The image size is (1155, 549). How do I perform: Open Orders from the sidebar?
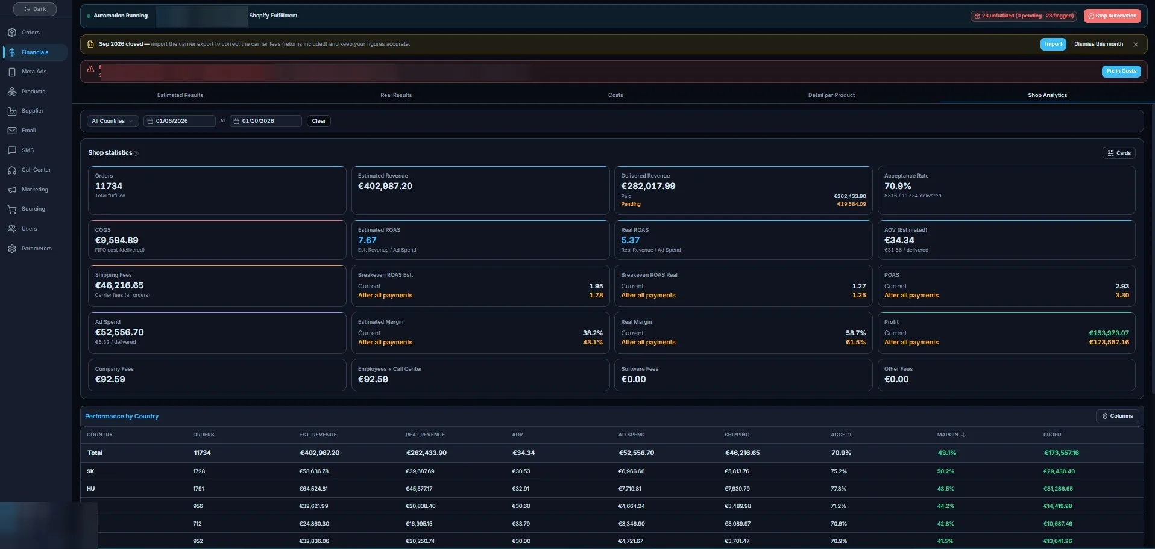click(30, 33)
